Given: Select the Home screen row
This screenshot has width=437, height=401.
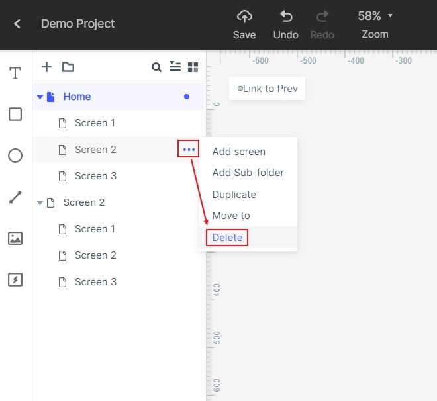Looking at the screenshot, I should 118,97.
